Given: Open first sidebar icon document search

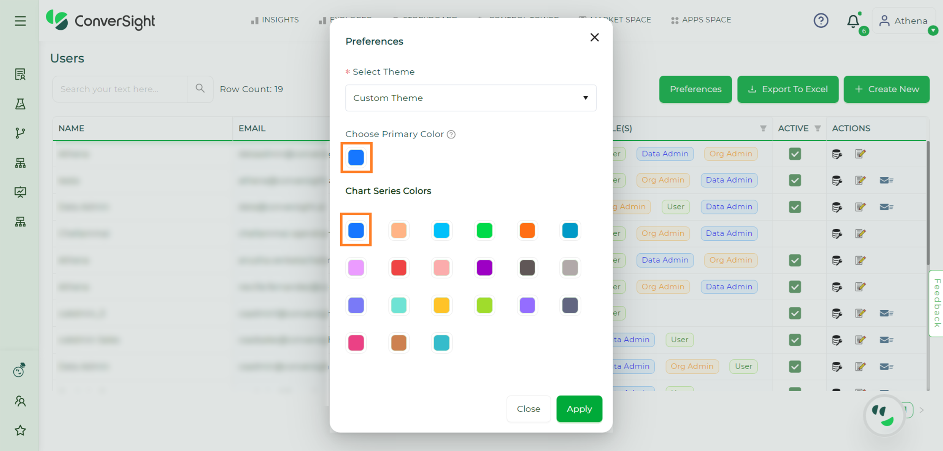Looking at the screenshot, I should pos(20,74).
